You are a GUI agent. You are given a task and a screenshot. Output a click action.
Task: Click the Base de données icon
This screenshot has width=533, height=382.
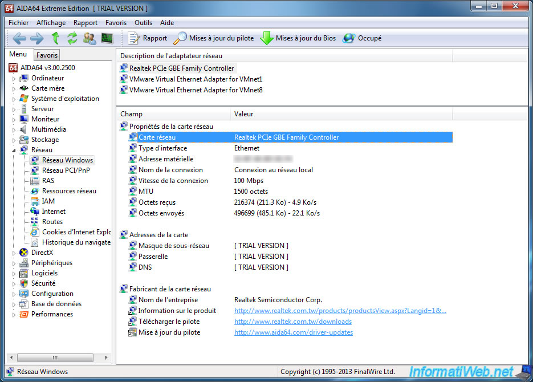[x=24, y=304]
